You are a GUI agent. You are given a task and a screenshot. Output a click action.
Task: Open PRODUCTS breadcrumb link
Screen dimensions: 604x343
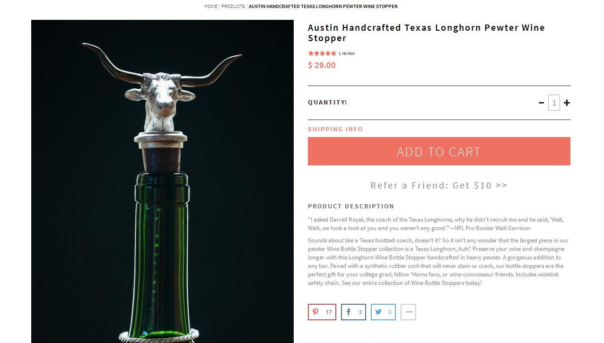click(233, 6)
